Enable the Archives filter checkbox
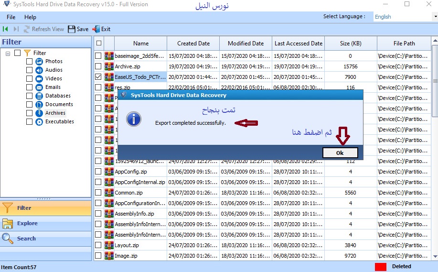This screenshot has width=438, height=272. (30, 113)
